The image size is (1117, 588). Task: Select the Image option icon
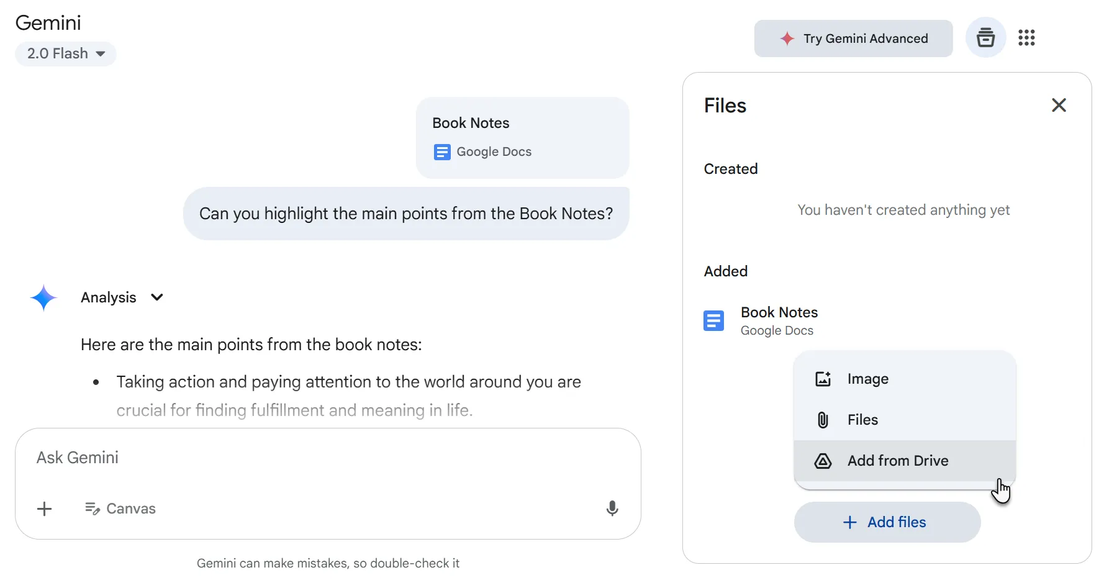point(823,379)
